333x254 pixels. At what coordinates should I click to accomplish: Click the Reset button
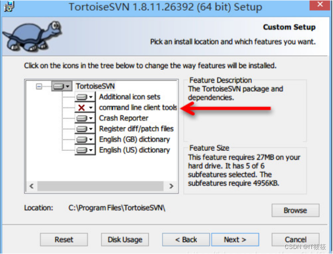pos(64,240)
